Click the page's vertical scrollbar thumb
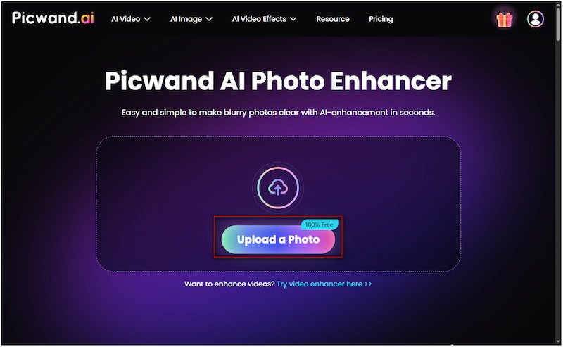563x347 pixels. pos(558,24)
